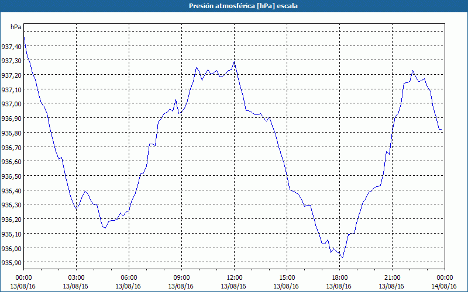Image resolution: width=468 pixels, height=292 pixels.
Task: Click the 06:00 time axis label
Action: (129, 278)
